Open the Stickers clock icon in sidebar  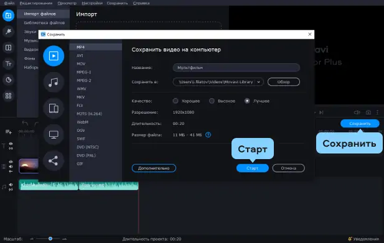(8, 80)
